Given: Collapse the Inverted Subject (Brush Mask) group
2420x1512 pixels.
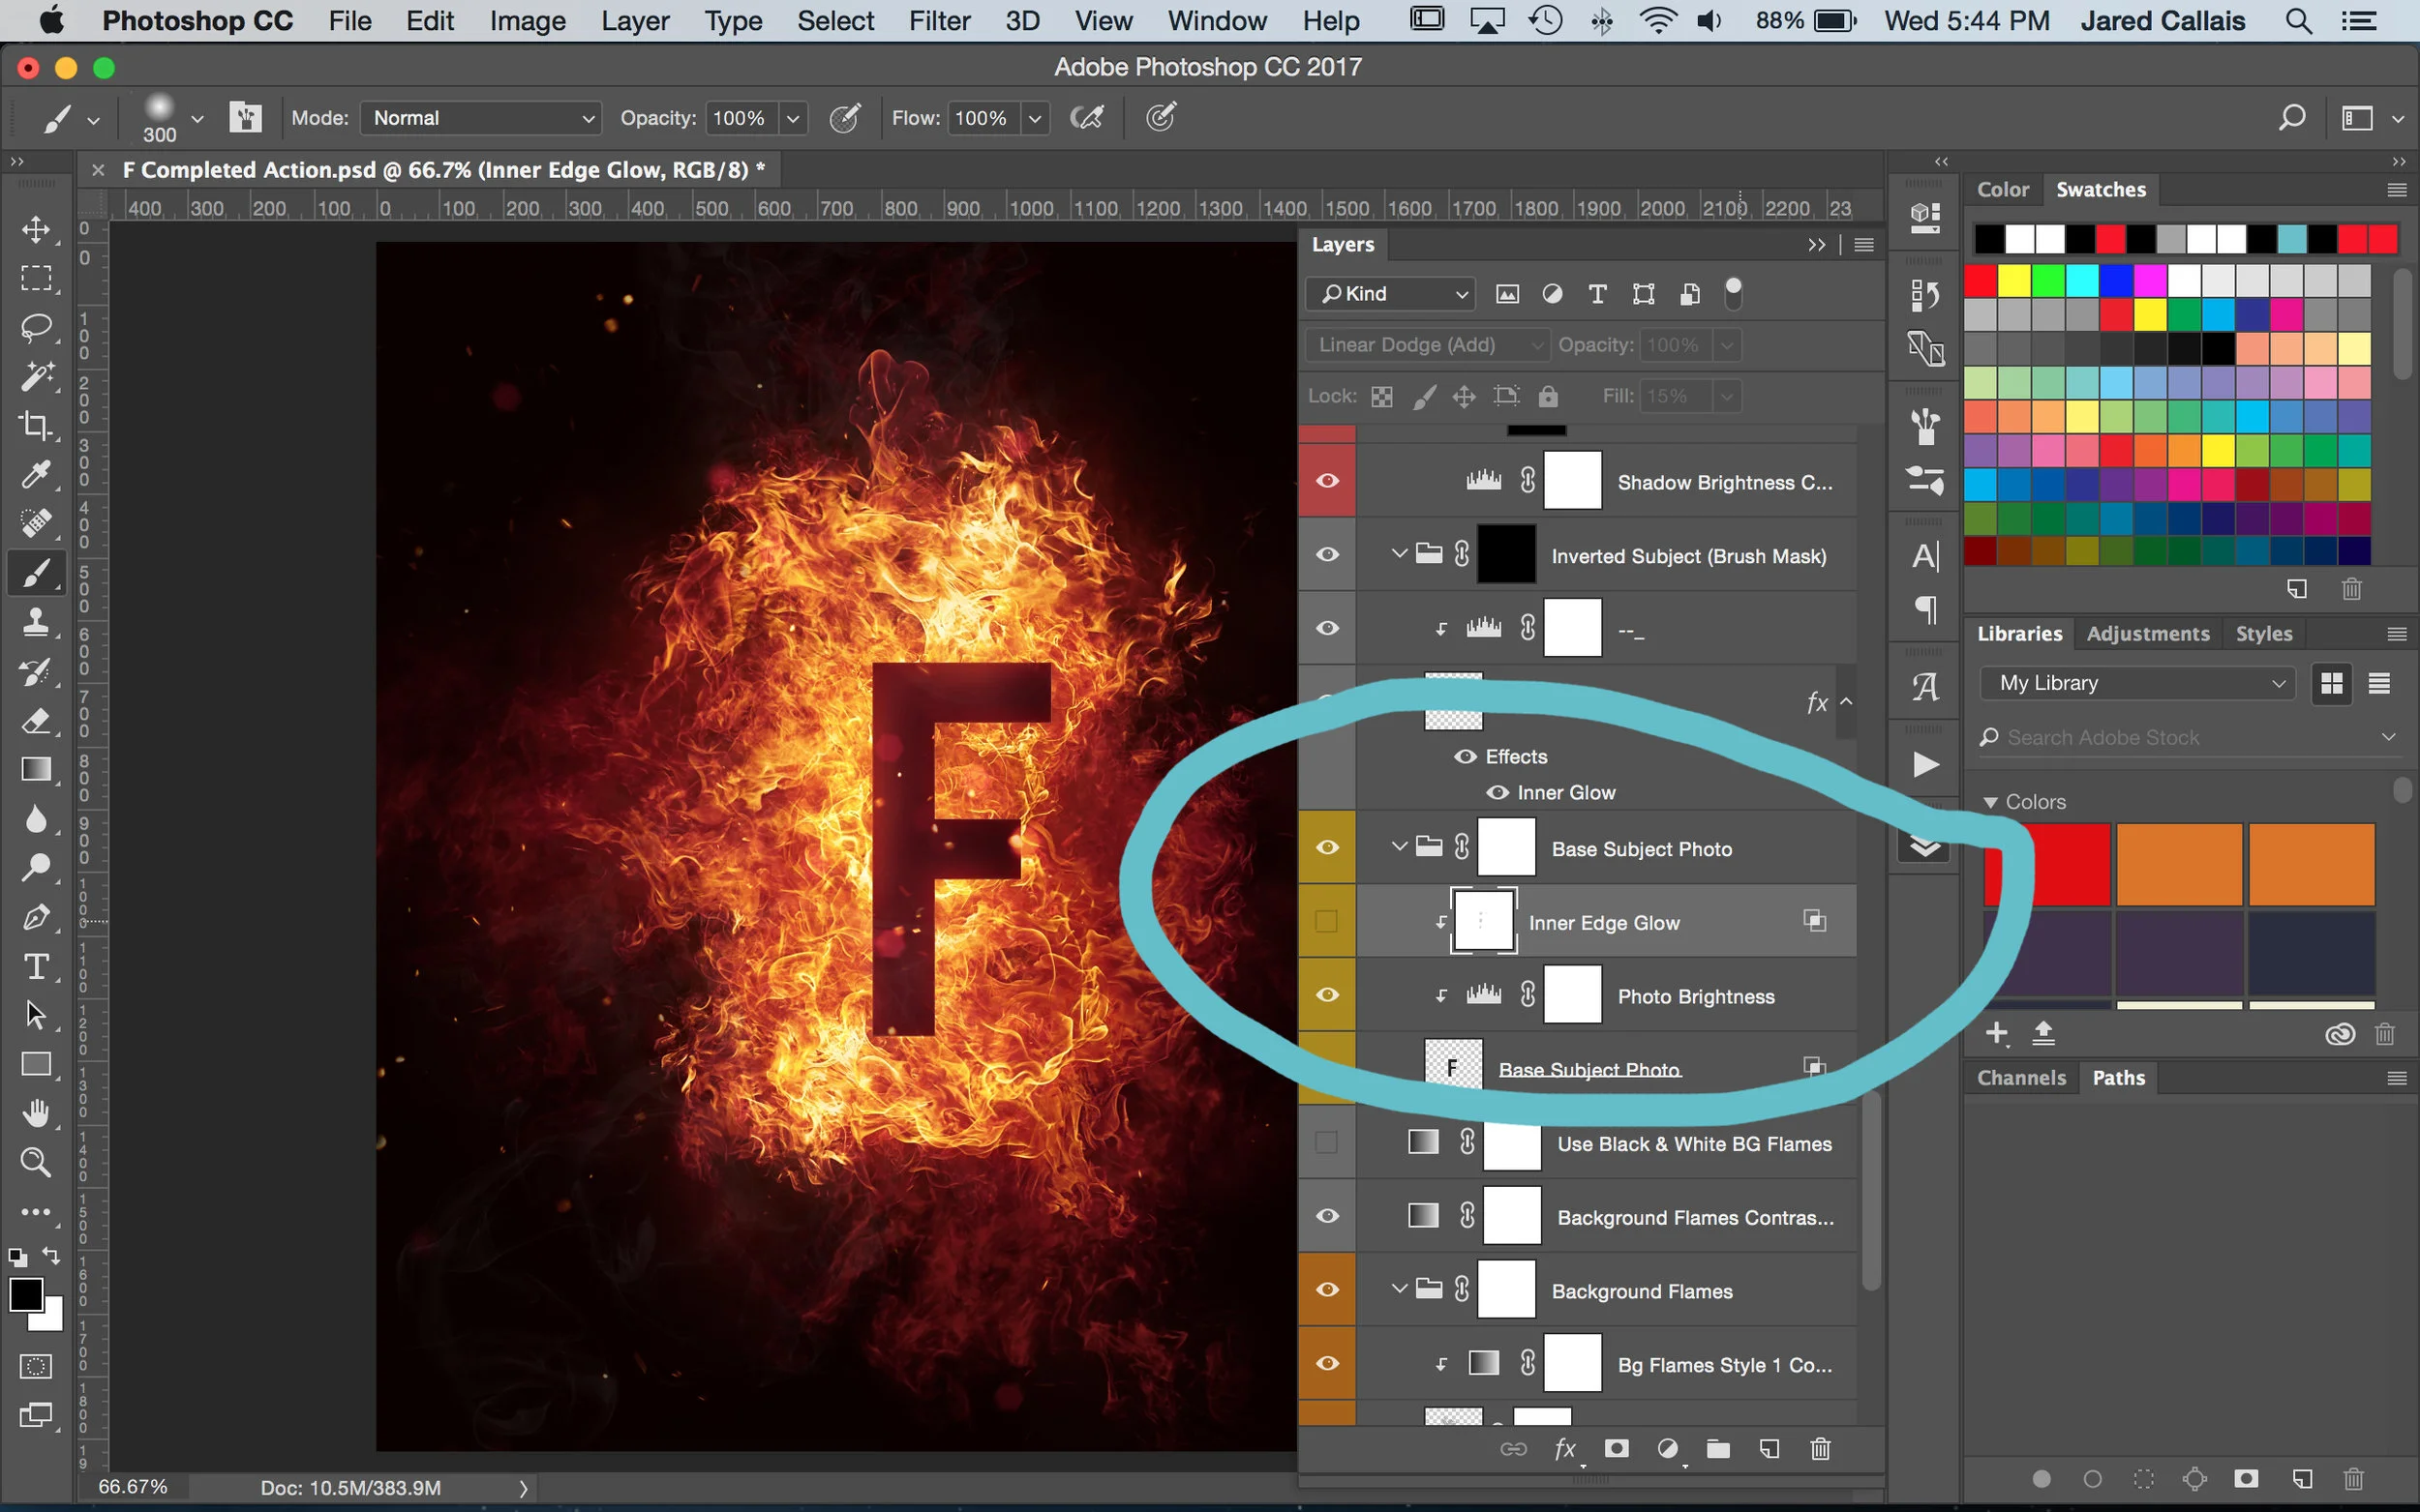Looking at the screenshot, I should pos(1400,553).
